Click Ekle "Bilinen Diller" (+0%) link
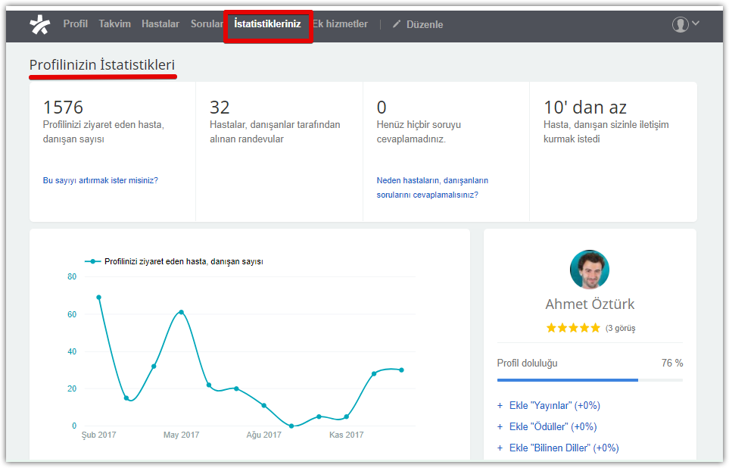Image resolution: width=729 pixels, height=468 pixels. [564, 448]
